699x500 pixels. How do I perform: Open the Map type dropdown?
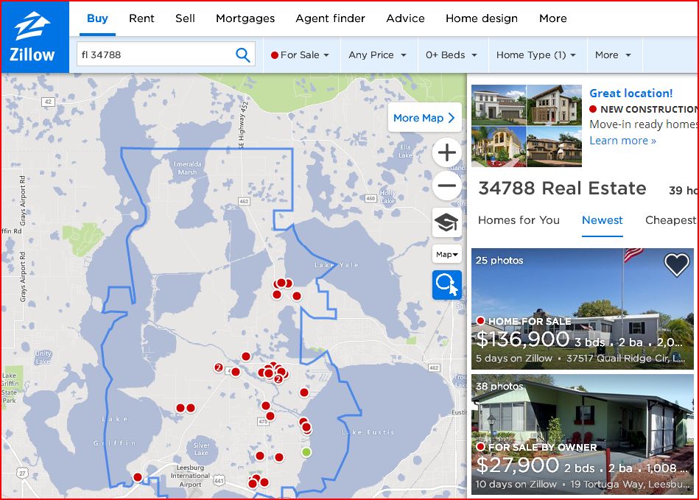(446, 254)
